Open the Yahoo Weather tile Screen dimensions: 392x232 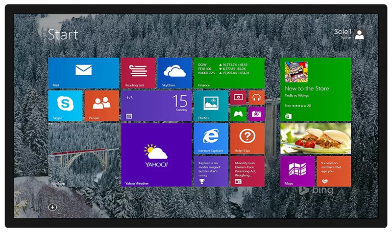click(156, 155)
